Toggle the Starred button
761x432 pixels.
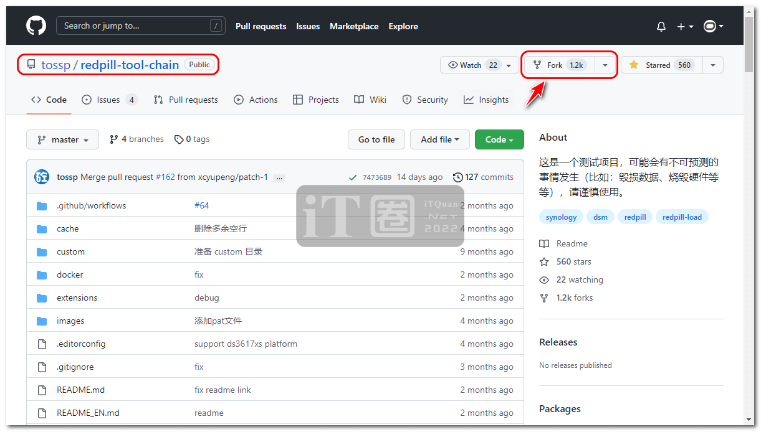[x=661, y=65]
